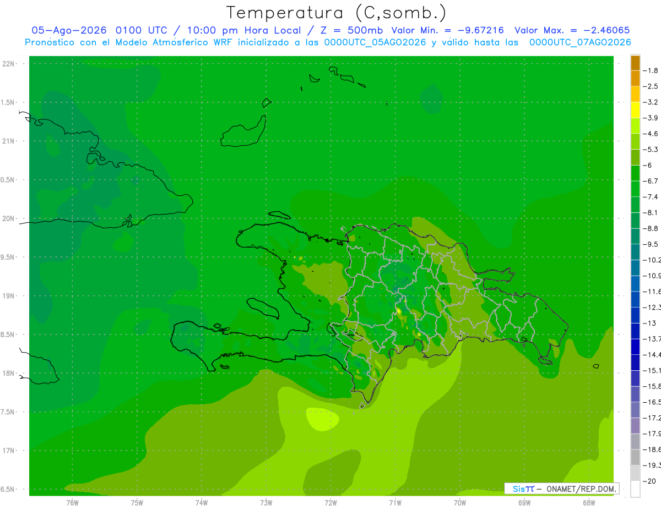This screenshot has height=510, width=661.
Task: Click the "19N" latitude label
Action: pos(8,296)
